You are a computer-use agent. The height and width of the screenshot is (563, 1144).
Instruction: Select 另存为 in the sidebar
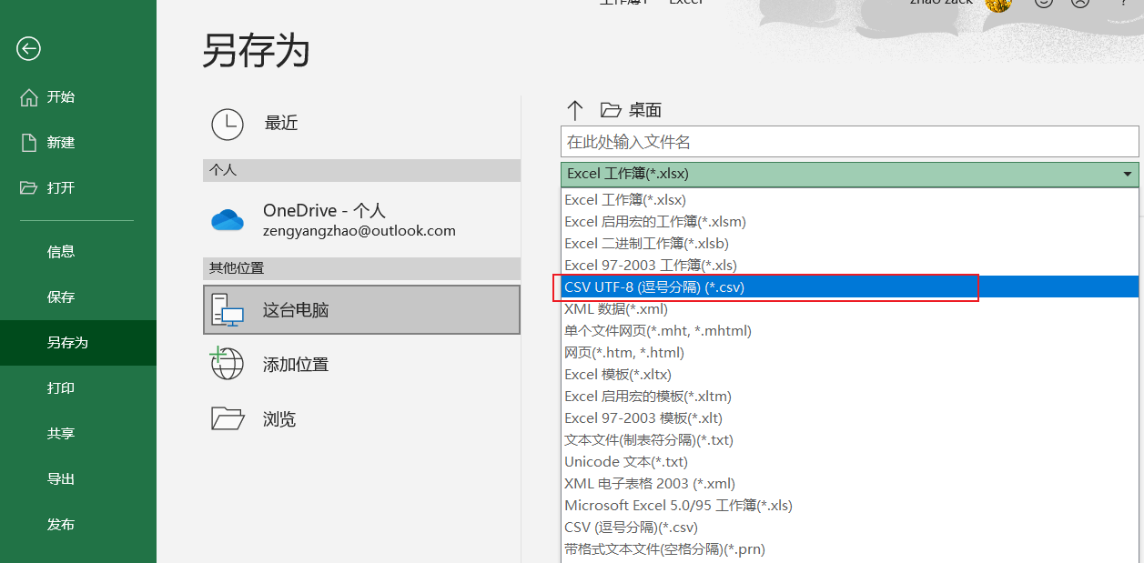pos(78,343)
